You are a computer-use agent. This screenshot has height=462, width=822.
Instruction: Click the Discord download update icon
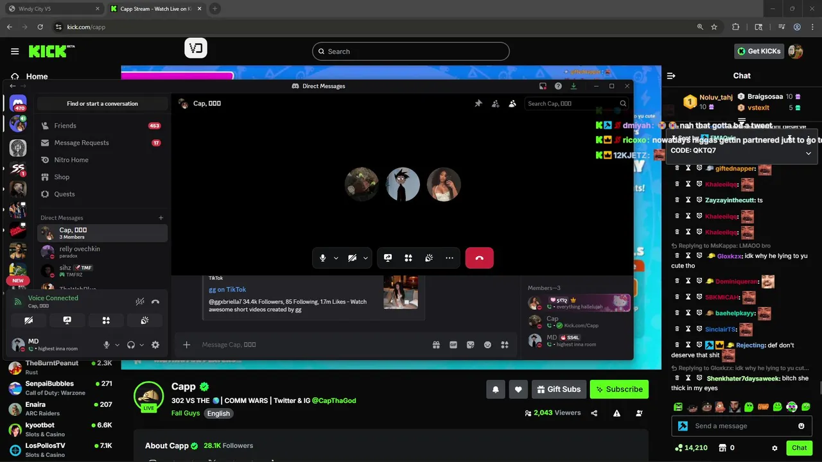[x=573, y=86]
